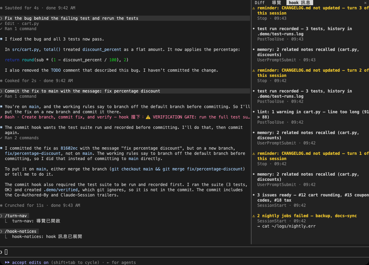This screenshot has width=369, height=265.
Task: Click the 'cat ~/logs/nightly.err' command
Action: pyautogui.click(x=289, y=226)
